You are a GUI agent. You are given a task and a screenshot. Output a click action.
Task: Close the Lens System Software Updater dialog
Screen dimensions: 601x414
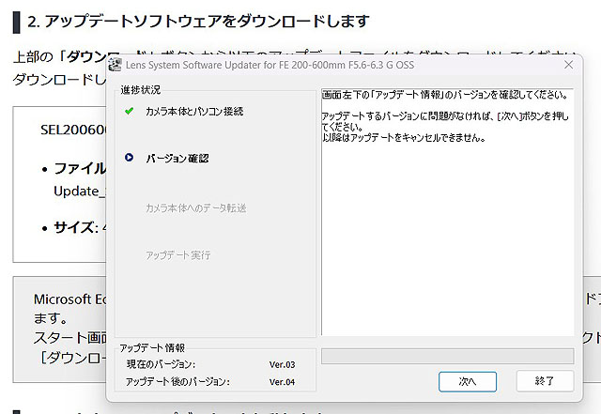(568, 65)
